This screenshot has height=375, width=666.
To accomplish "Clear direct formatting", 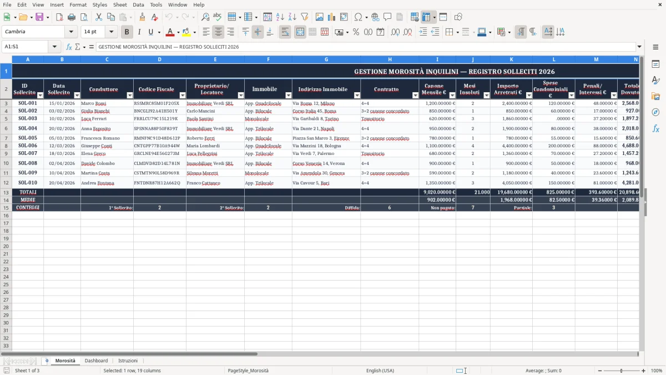I will (x=154, y=17).
